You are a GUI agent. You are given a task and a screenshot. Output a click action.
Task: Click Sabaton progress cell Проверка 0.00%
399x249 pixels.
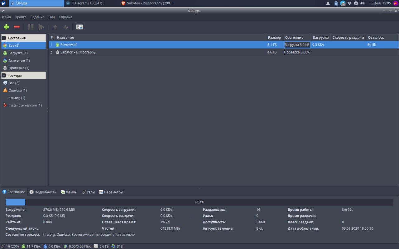[x=297, y=52]
